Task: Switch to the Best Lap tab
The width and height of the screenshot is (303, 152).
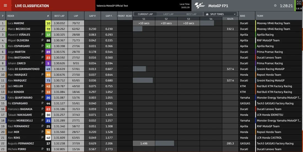Action: point(191,14)
